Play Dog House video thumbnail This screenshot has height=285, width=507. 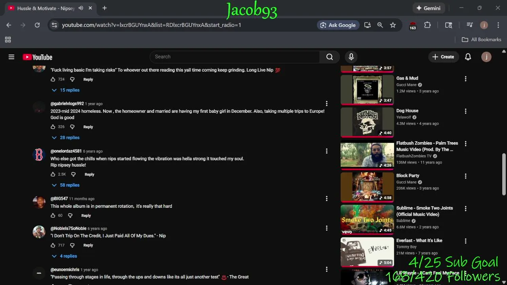tap(367, 122)
